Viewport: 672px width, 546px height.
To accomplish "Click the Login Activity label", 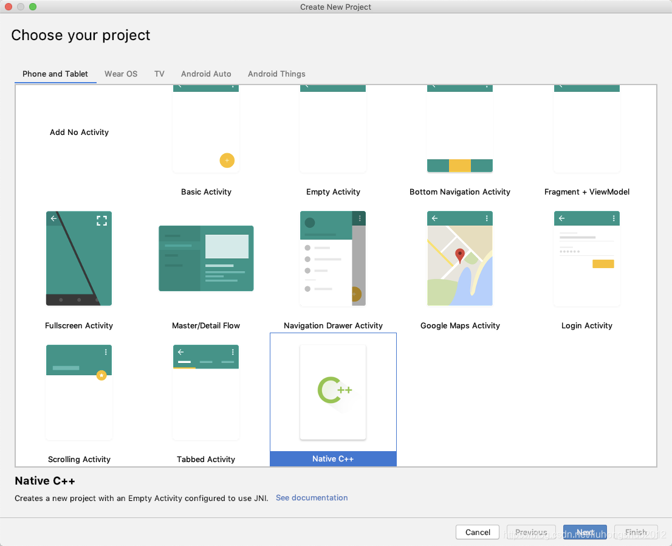I will coord(587,325).
